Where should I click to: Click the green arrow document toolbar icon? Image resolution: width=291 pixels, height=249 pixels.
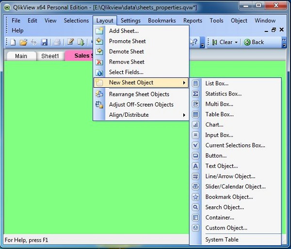coord(81,42)
